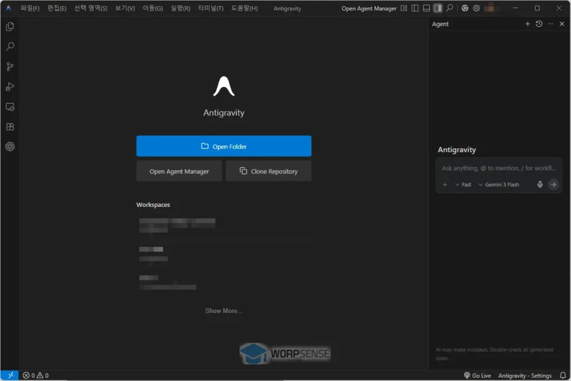Open notifications bell in status bar
The width and height of the screenshot is (571, 381).
click(x=563, y=375)
